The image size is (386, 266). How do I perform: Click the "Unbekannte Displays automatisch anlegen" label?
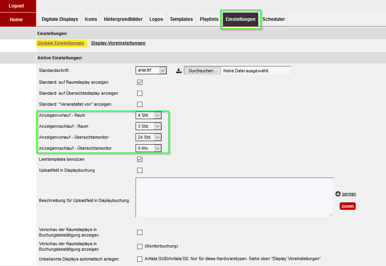click(79, 259)
